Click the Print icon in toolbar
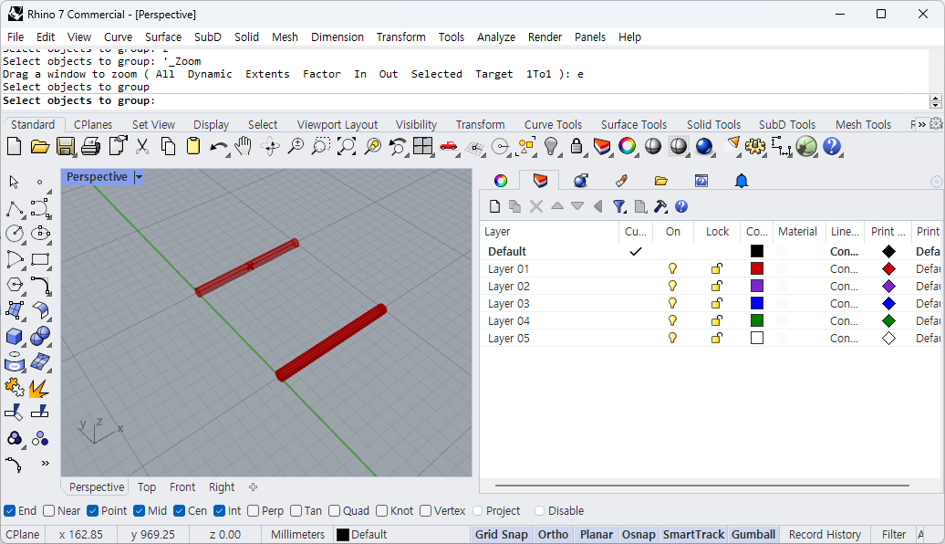 tap(90, 147)
